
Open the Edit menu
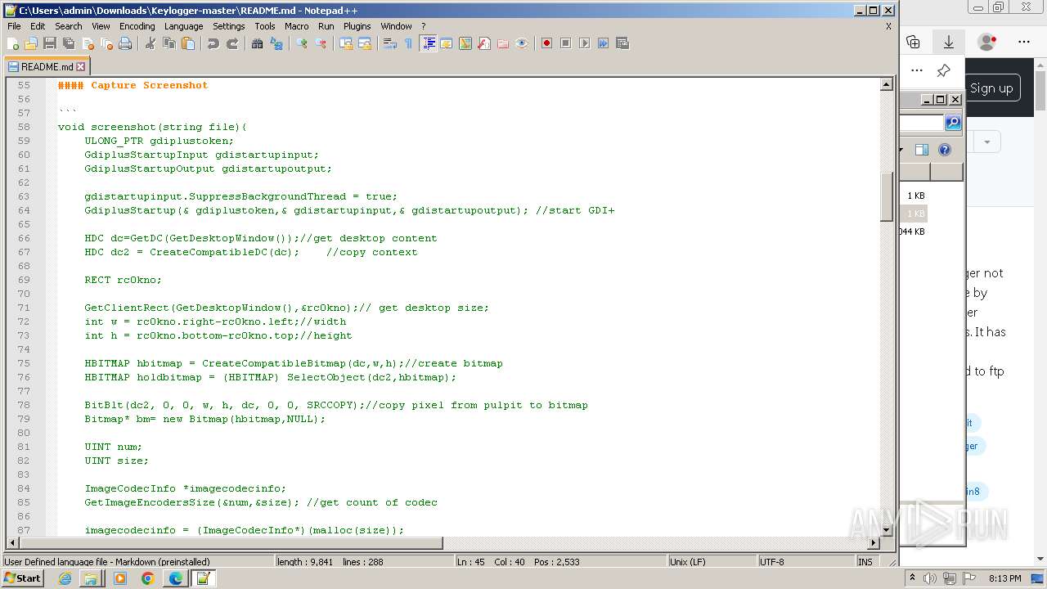tap(38, 26)
